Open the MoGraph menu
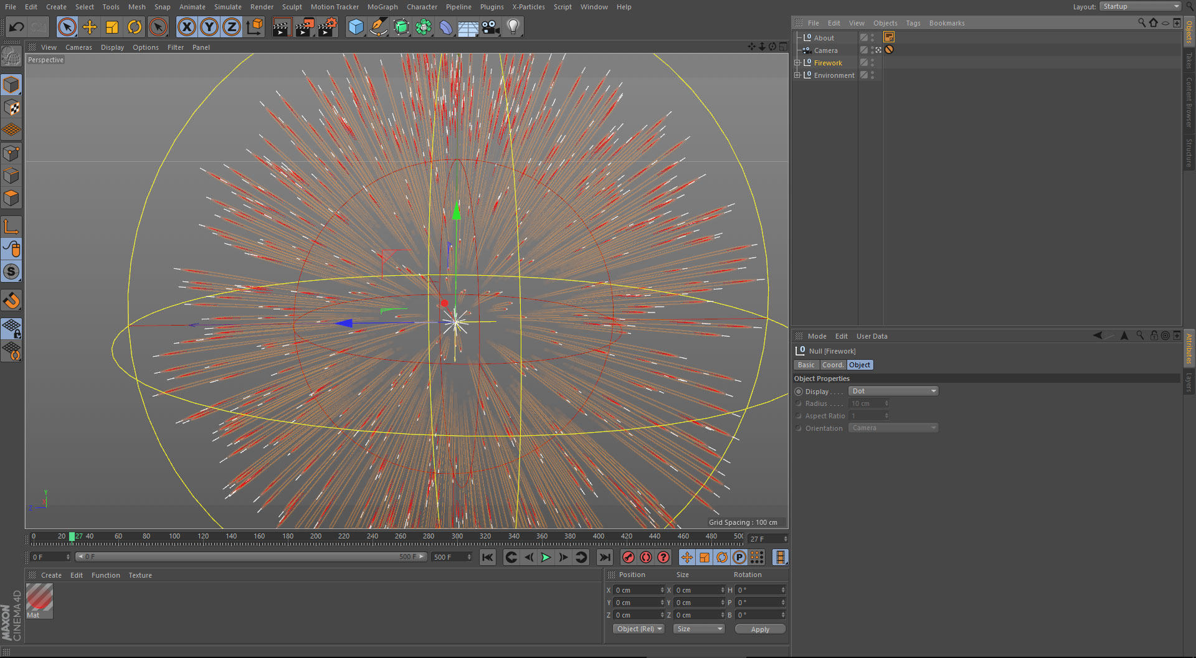 tap(382, 7)
